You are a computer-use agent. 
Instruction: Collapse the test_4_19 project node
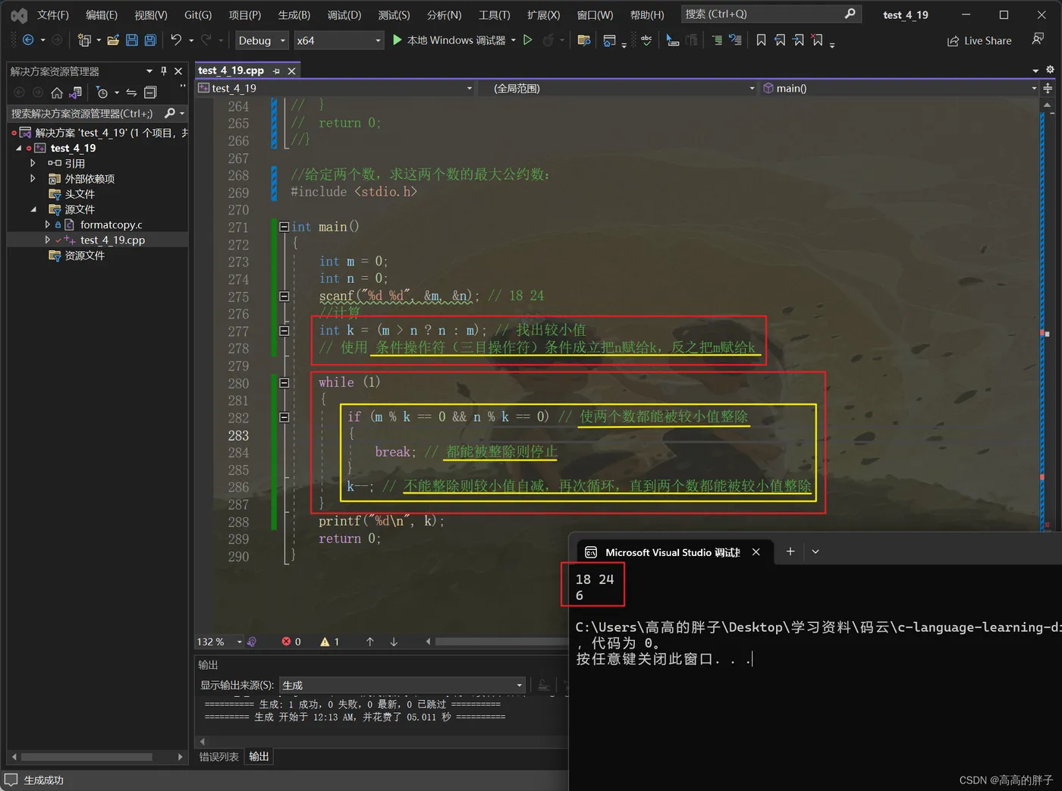click(19, 148)
